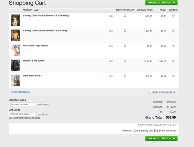Tick wishlist checkbox for Dial-a-Girl Tokyo Edition

[x=125, y=46]
